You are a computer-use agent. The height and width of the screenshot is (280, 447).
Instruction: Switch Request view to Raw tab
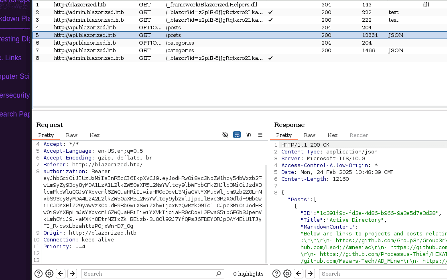(x=71, y=135)
